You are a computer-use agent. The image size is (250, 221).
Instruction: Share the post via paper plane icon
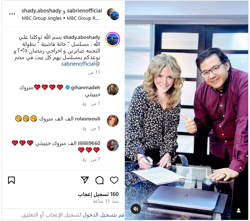click(85, 180)
